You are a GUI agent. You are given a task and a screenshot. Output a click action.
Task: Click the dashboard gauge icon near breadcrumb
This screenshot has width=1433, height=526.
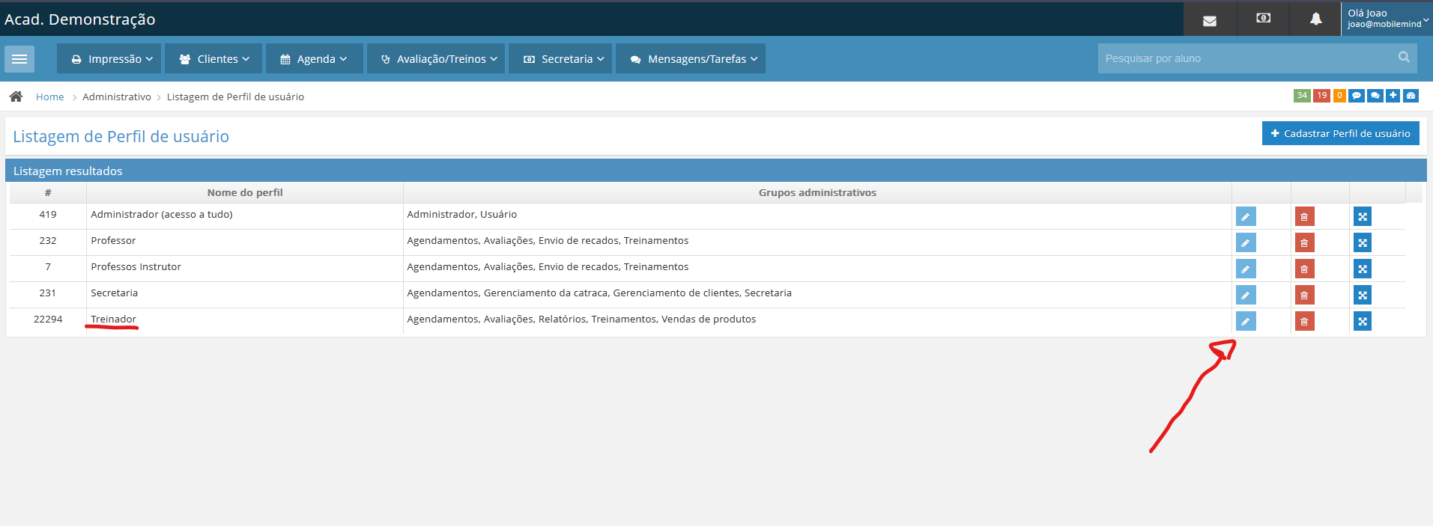tap(1411, 96)
